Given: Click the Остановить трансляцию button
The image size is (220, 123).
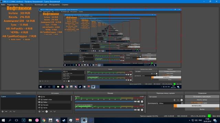Looking at the screenshot, I should pos(202,97).
